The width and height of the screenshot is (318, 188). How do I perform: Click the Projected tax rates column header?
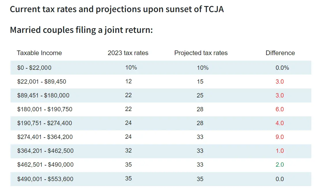(201, 53)
